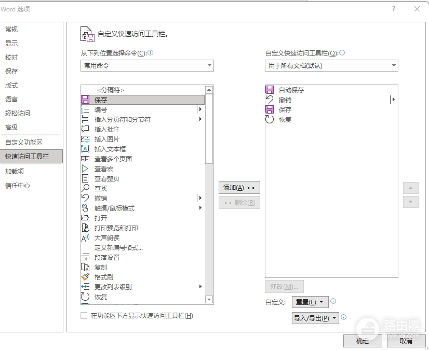
Task: Expand the 插入分页符和分节符 submenu arrow
Action: 200,119
